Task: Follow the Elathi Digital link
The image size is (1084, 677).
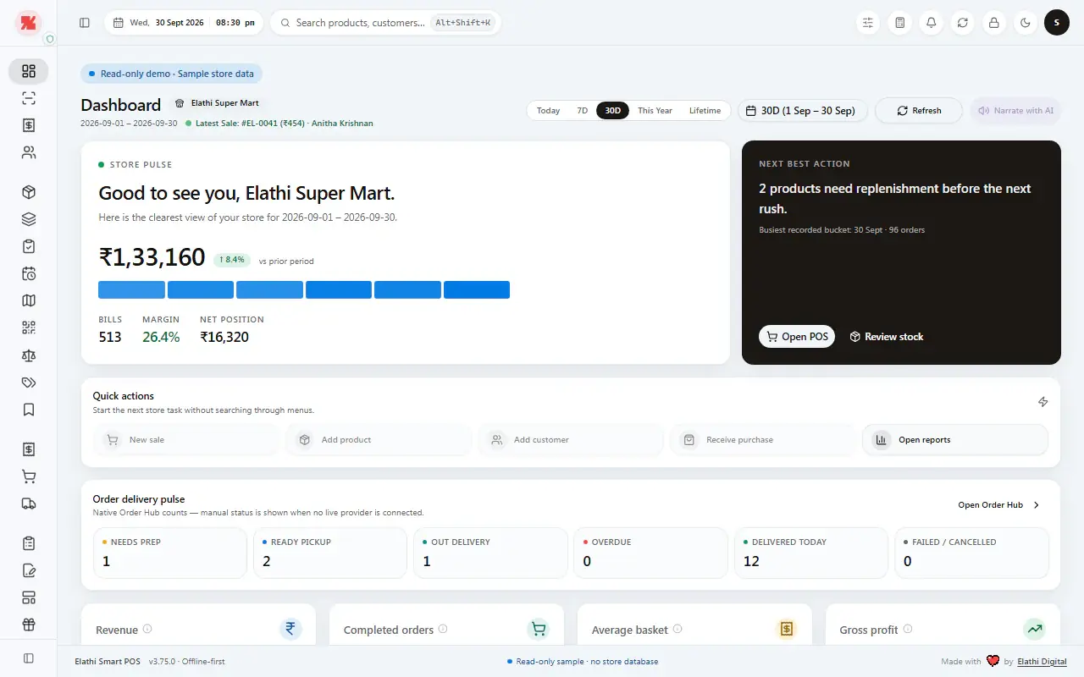Action: point(1042,662)
